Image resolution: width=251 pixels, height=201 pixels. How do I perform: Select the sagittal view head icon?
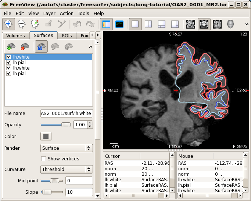point(190,24)
